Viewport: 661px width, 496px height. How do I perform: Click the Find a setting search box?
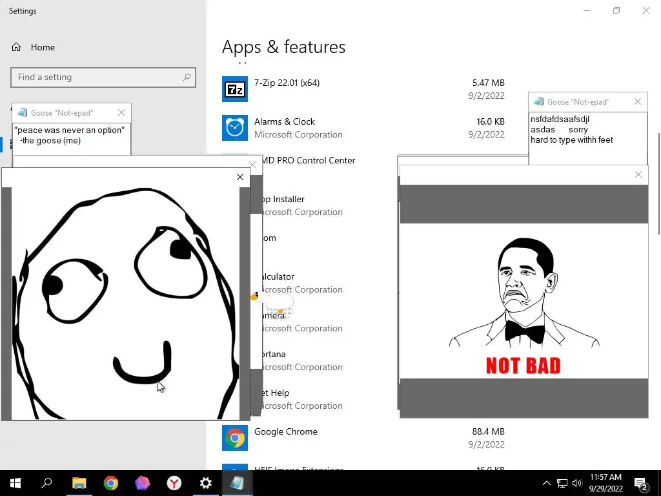[103, 77]
